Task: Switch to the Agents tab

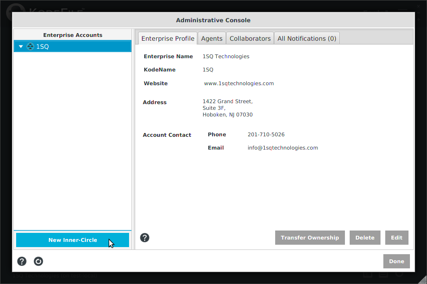Action: click(212, 38)
